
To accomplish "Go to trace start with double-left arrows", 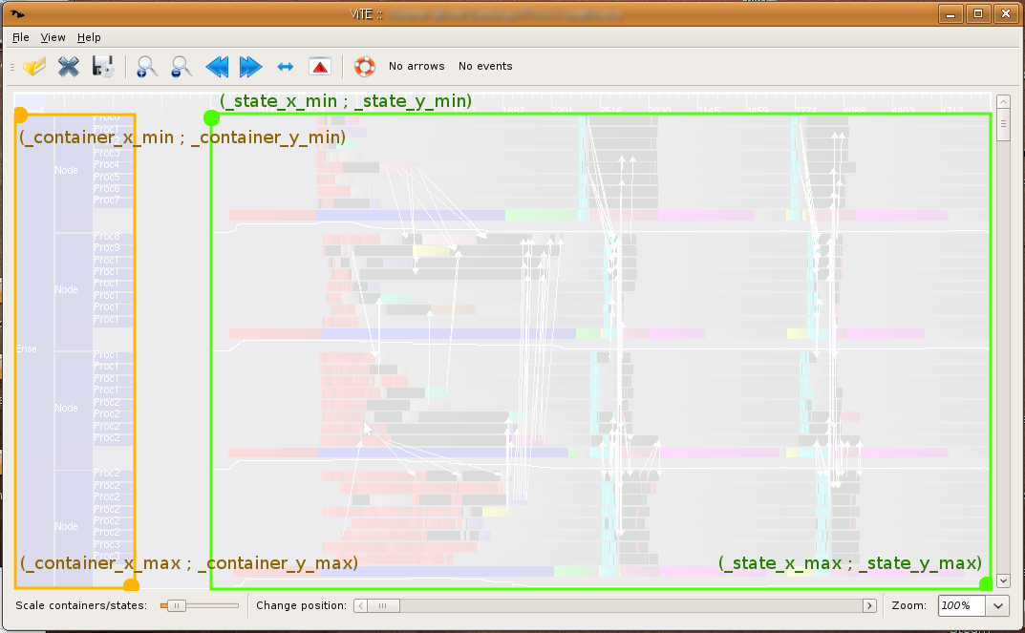I will click(x=217, y=67).
